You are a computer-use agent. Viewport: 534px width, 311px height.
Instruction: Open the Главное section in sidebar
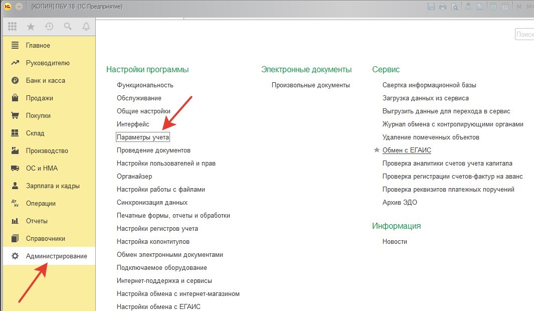point(38,45)
